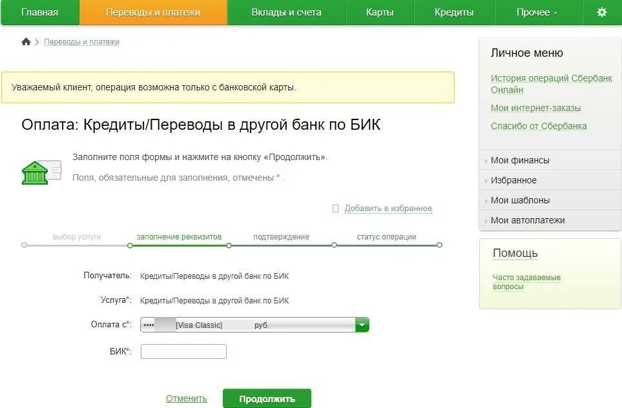
Task: Expand Избранное section
Action: coord(550,180)
